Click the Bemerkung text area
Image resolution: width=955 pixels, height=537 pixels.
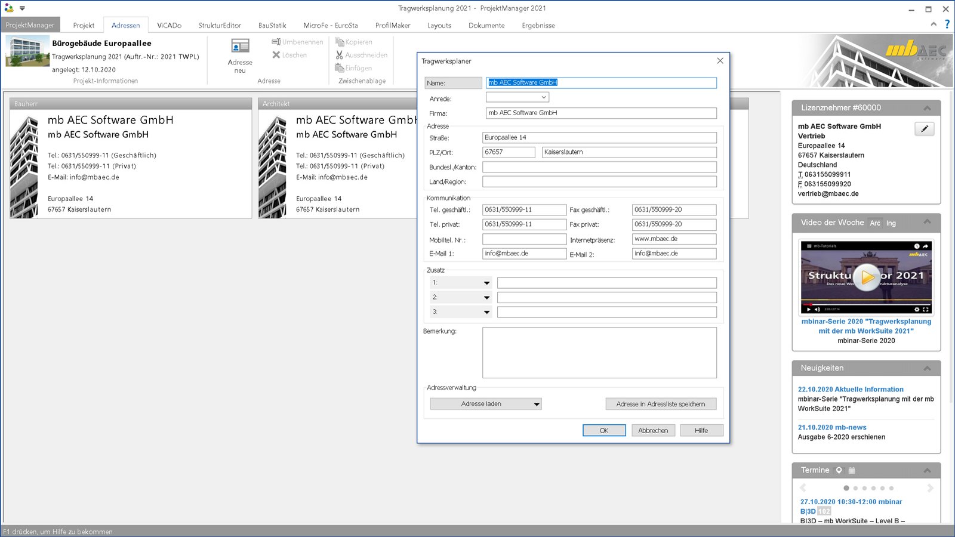coord(599,353)
